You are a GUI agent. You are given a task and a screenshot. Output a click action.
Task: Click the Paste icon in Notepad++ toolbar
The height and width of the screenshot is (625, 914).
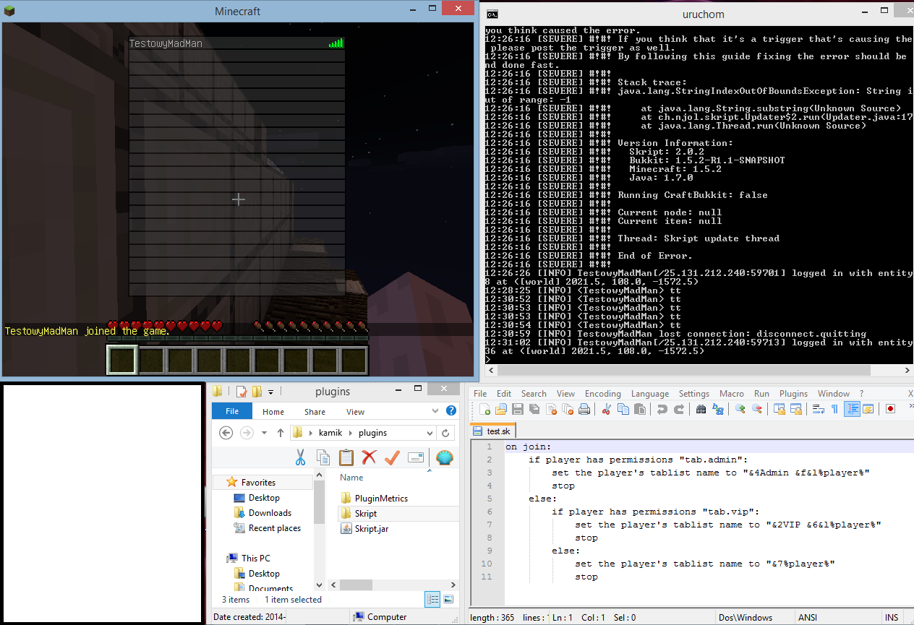click(639, 409)
